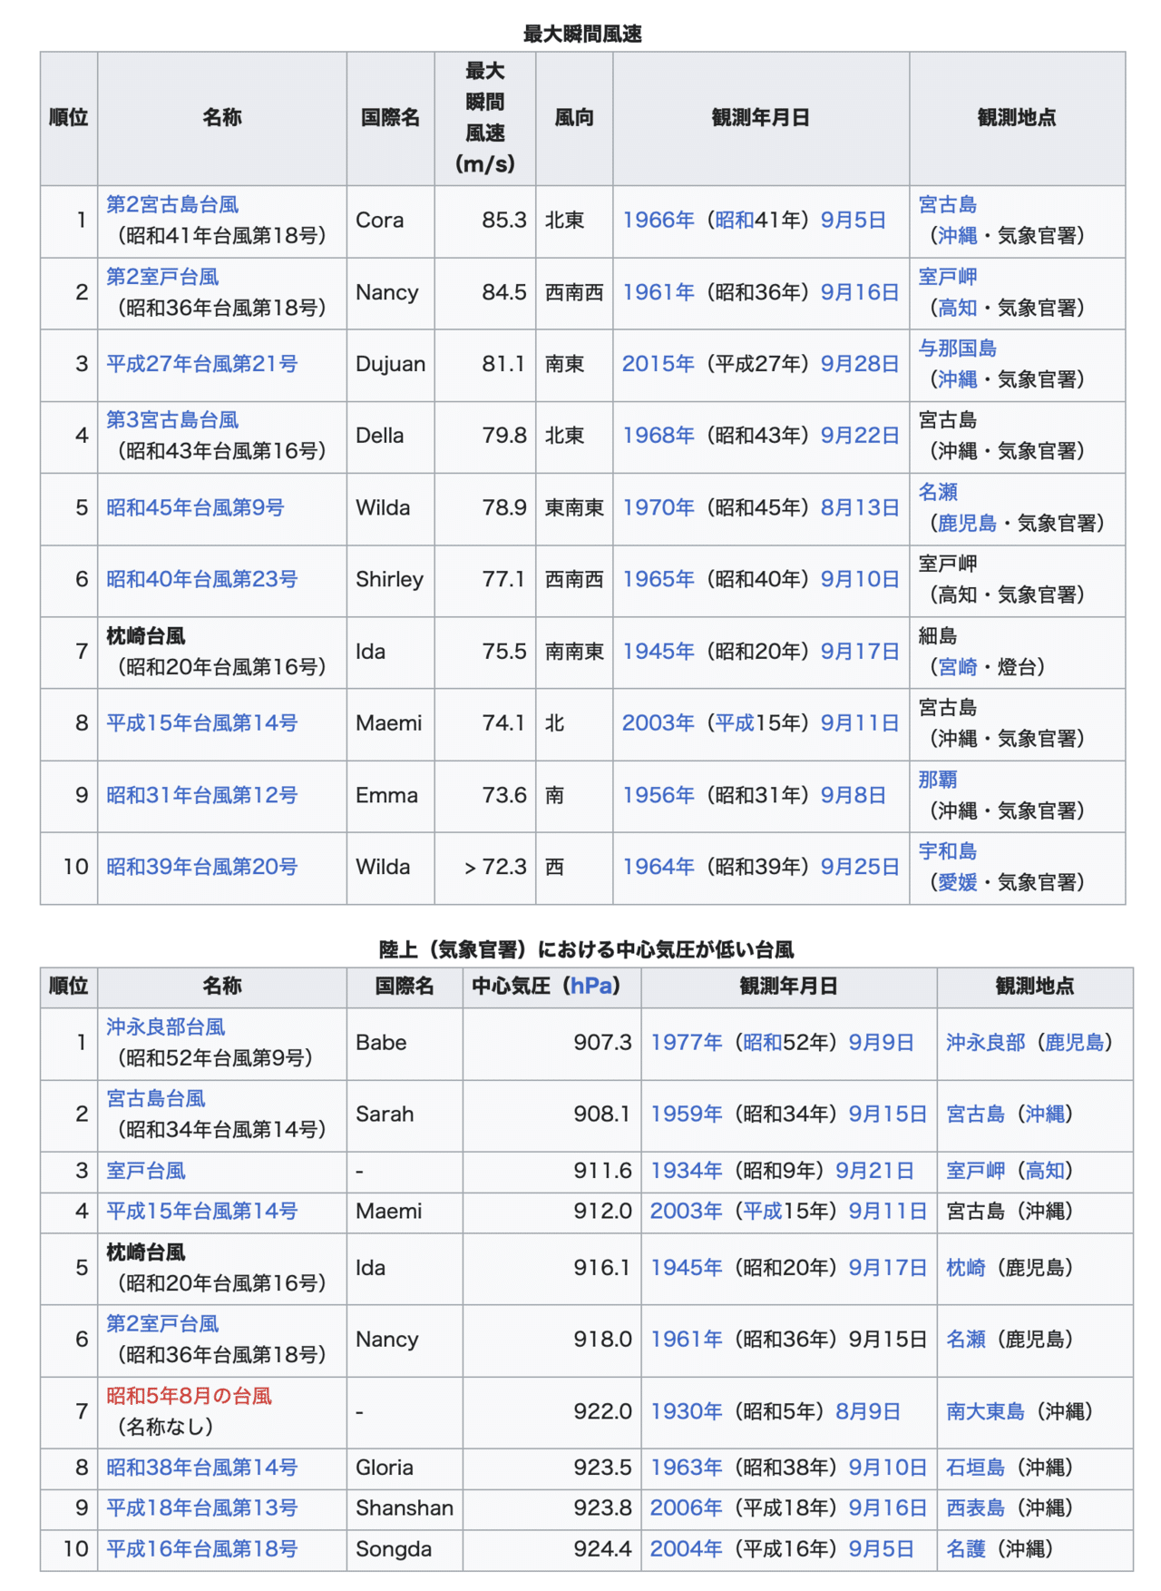Viewport: 1161px width, 1591px height.
Task: Select the wind direction 東南東
Action: (574, 507)
